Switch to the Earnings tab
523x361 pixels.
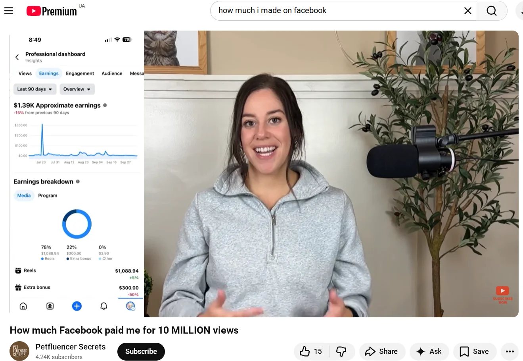click(48, 73)
